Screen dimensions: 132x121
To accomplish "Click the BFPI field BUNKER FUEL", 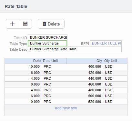I will pyautogui.click(x=106, y=43).
